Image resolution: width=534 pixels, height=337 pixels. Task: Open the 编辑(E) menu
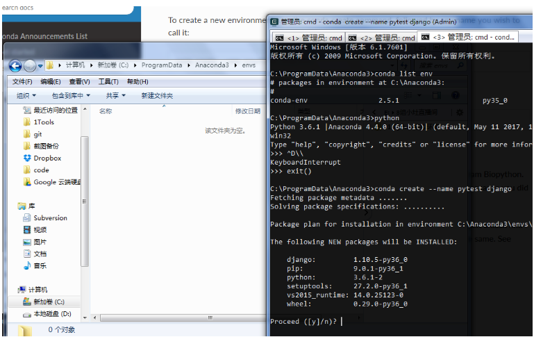click(x=51, y=82)
